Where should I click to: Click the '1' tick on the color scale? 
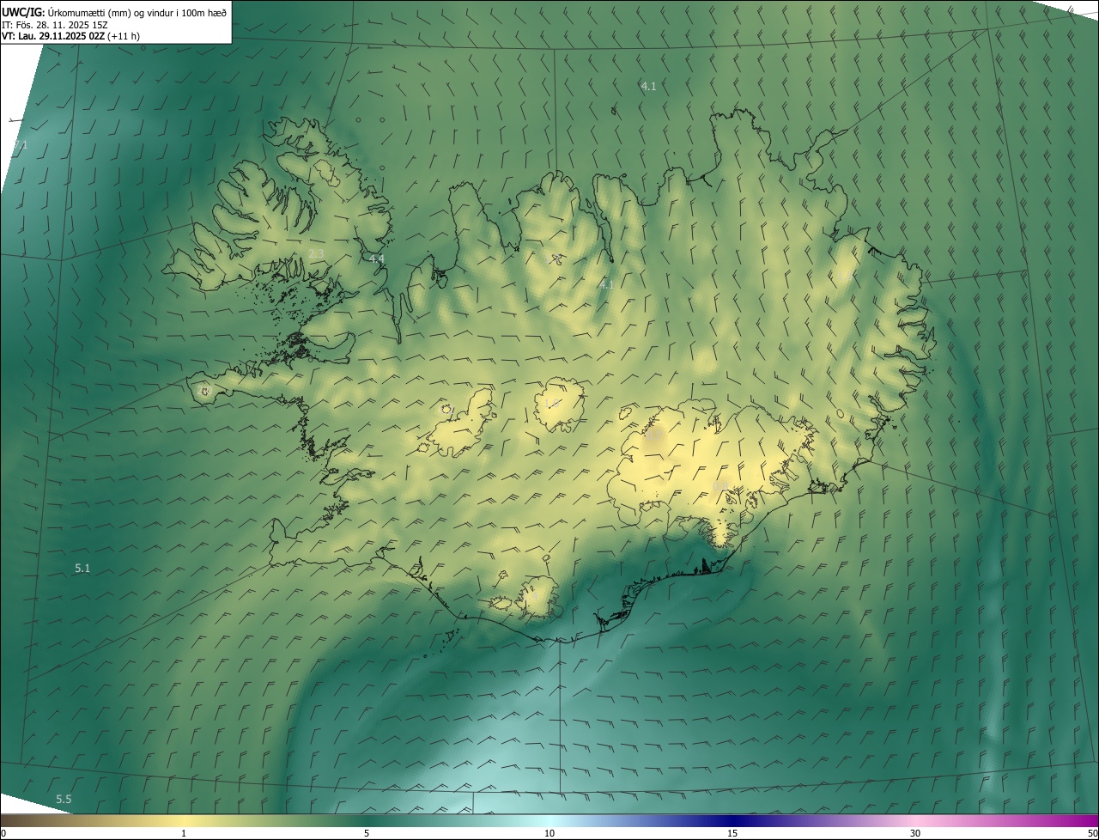pyautogui.click(x=184, y=833)
